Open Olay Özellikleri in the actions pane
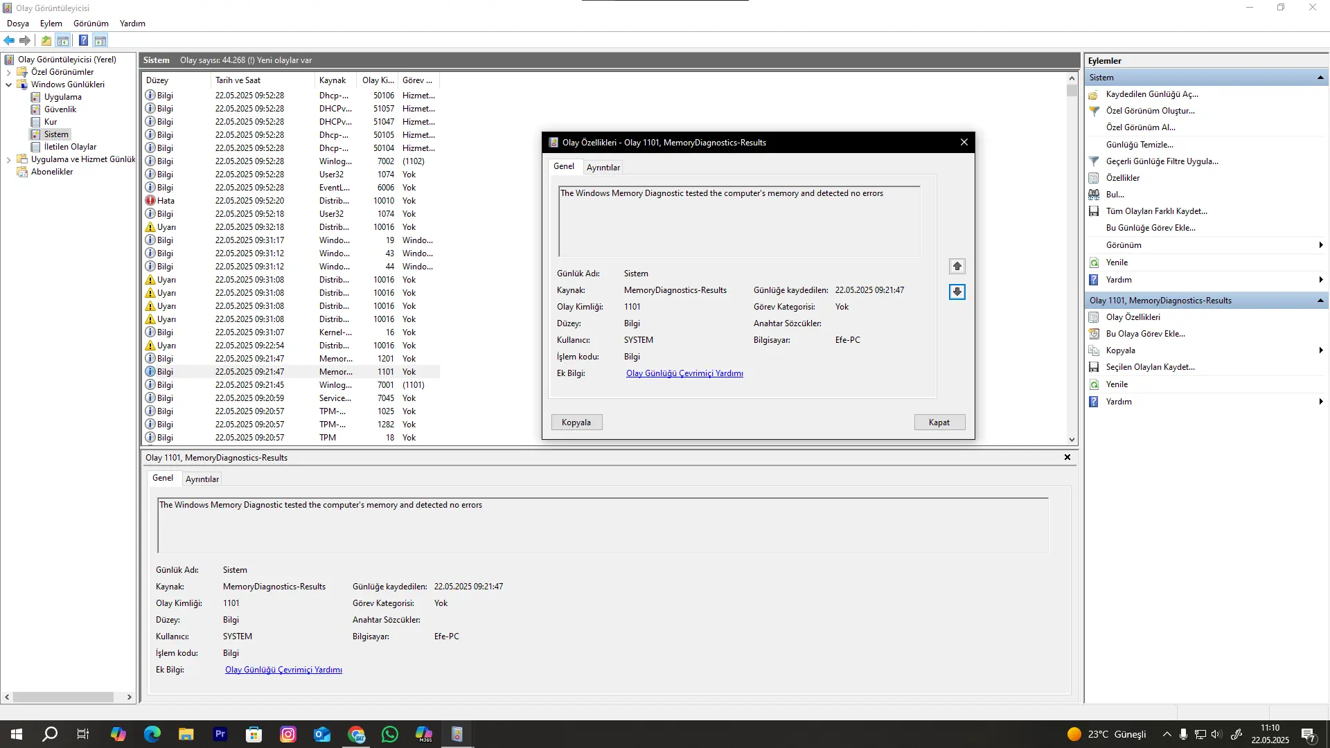The height and width of the screenshot is (748, 1330). 1133,317
